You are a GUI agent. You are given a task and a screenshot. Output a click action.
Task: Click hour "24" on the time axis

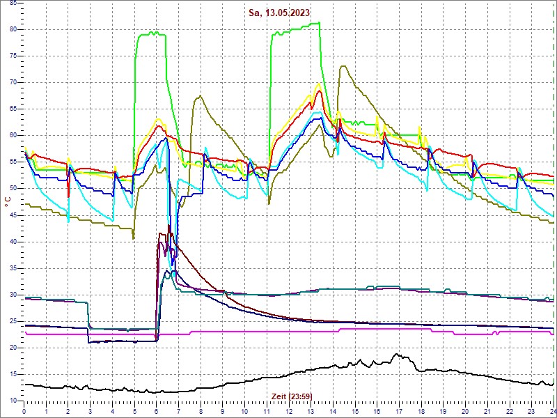point(553,411)
